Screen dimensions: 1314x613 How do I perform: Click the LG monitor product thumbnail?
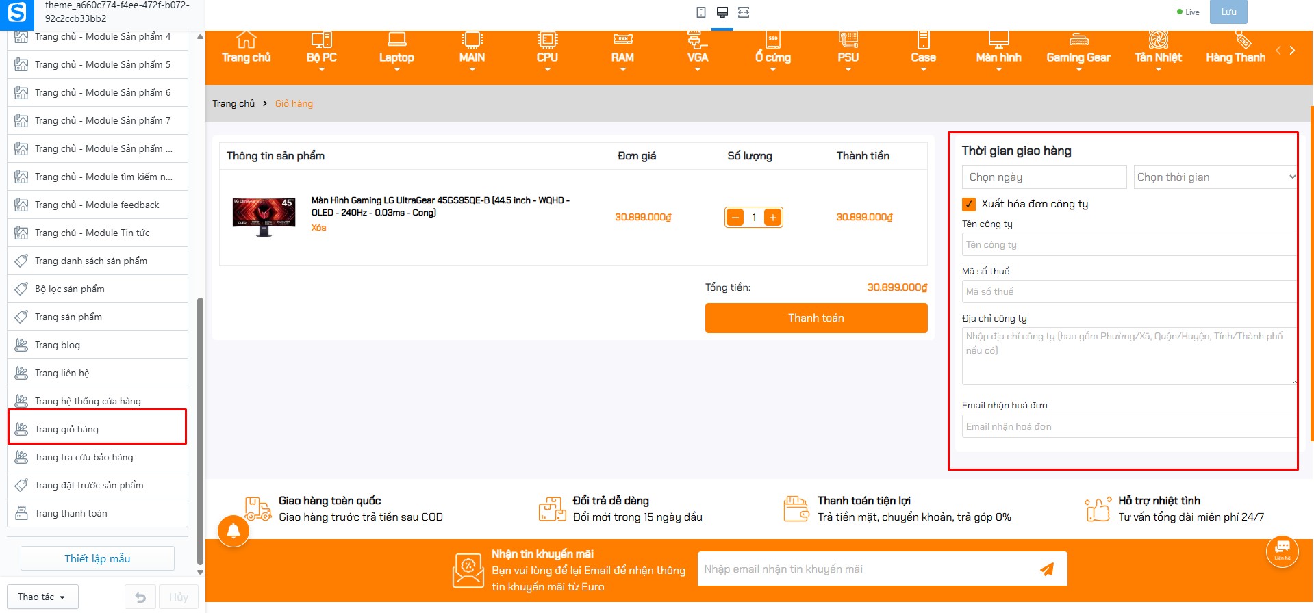coord(264,218)
